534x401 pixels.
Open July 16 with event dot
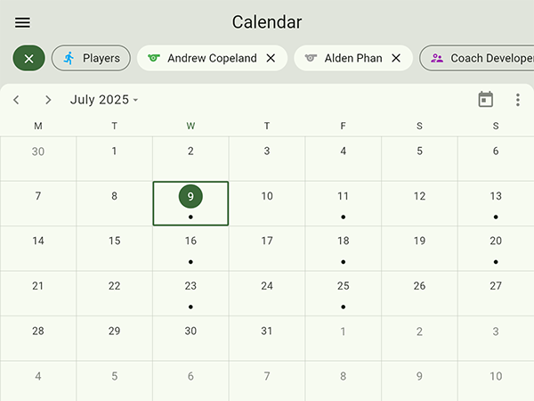pyautogui.click(x=190, y=248)
